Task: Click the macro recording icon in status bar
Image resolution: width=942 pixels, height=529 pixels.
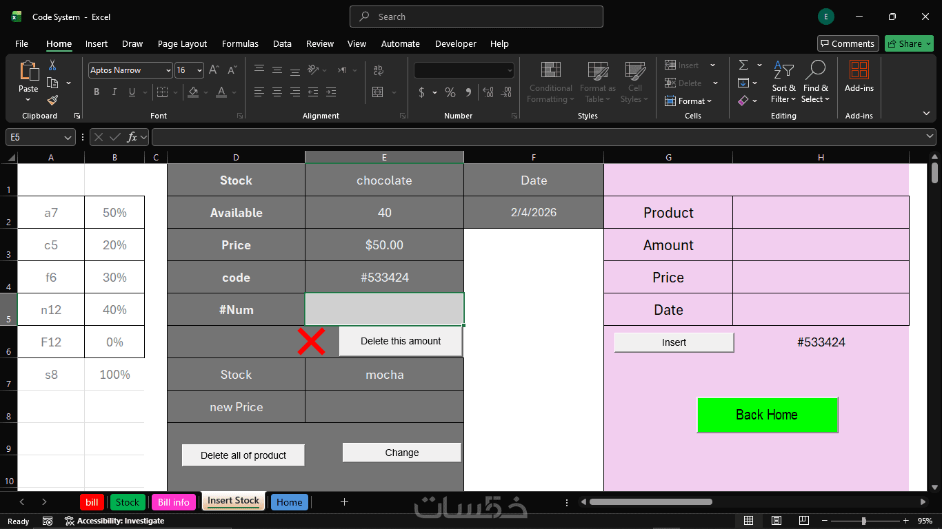Action: point(48,521)
